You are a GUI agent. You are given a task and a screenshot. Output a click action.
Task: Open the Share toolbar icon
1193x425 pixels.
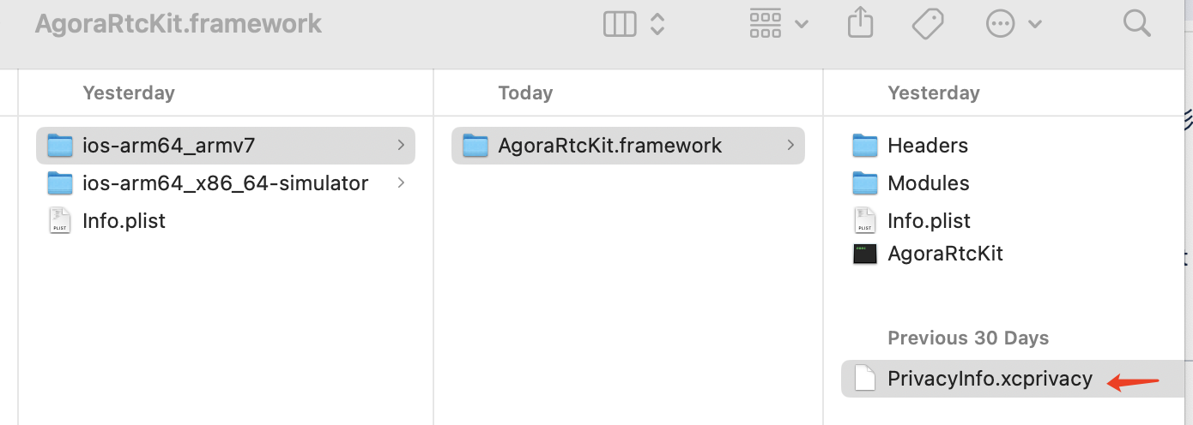point(860,23)
